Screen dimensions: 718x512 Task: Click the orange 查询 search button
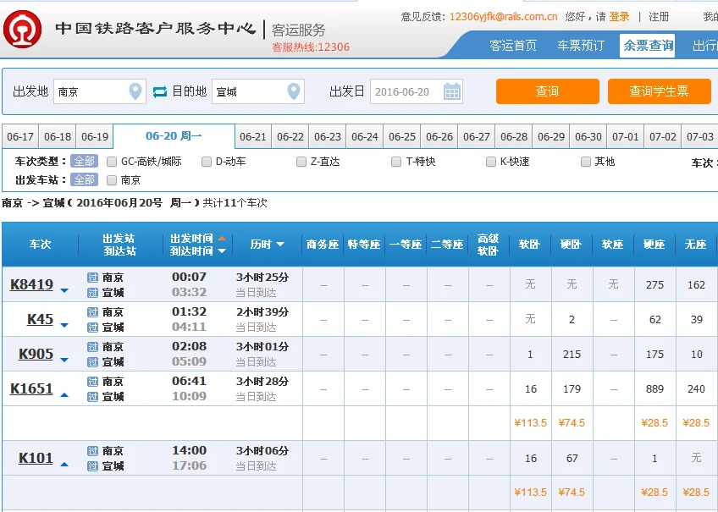point(547,90)
